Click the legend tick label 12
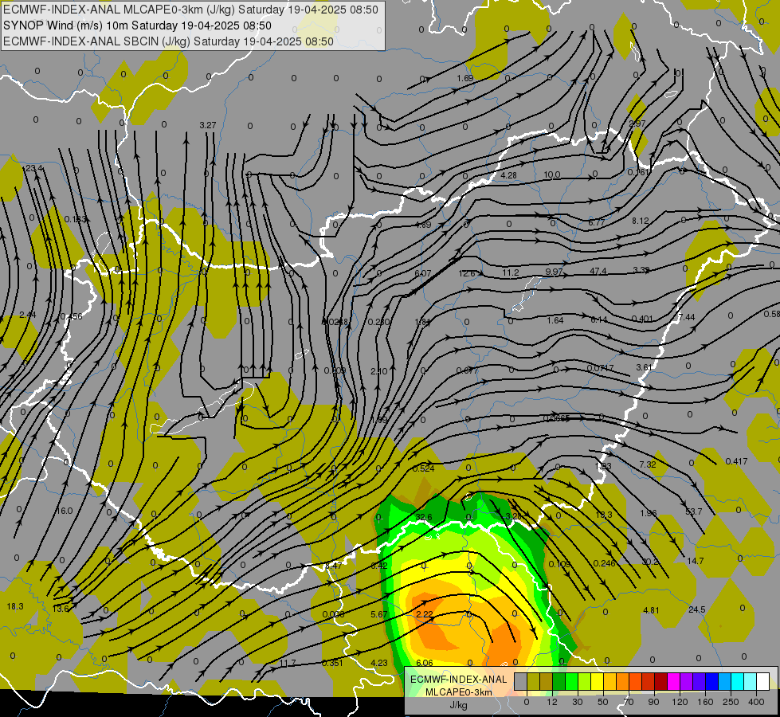 551,702
